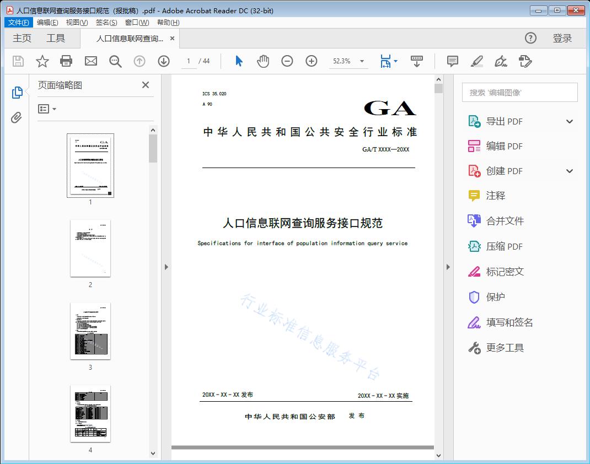Collapse the 页面缩略图 panel with the X
This screenshot has width=590, height=464.
click(145, 85)
